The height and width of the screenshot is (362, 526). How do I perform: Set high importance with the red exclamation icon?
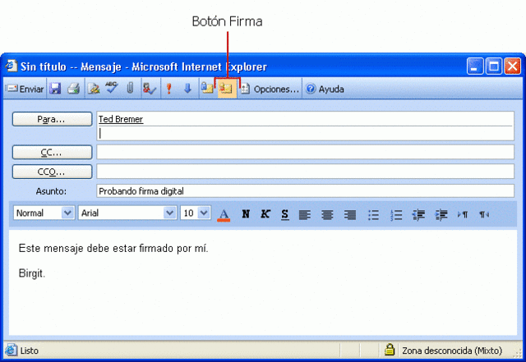[x=169, y=89]
